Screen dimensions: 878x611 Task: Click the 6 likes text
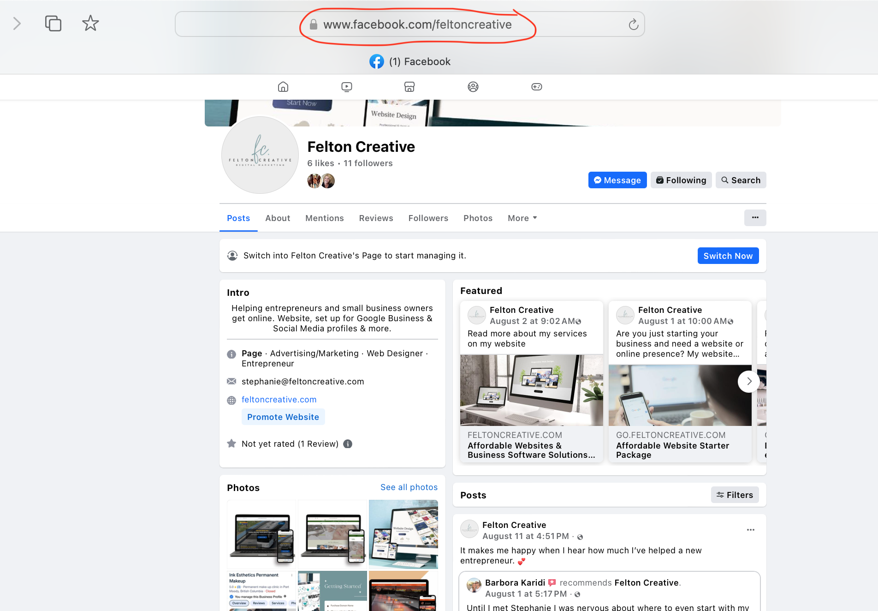pyautogui.click(x=321, y=163)
